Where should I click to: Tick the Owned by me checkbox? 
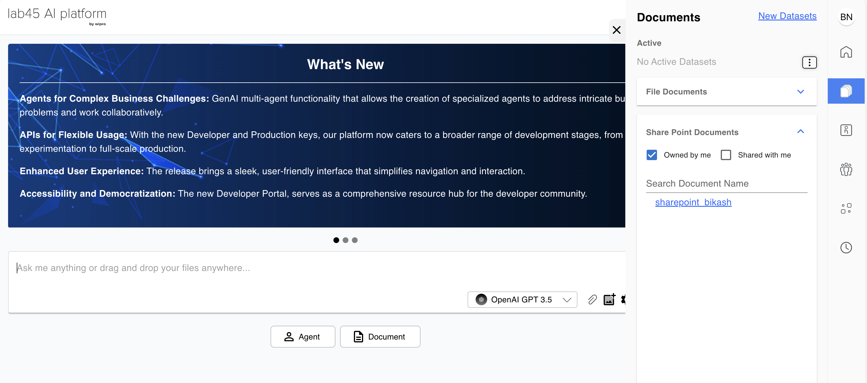click(652, 155)
